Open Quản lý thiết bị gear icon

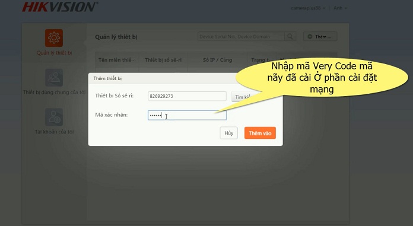(54, 38)
